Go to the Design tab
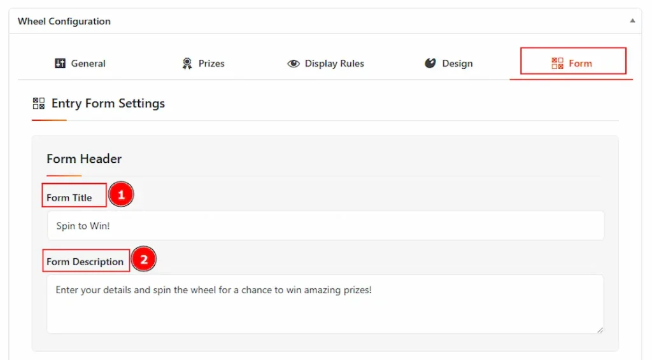652x360 pixels. point(449,63)
